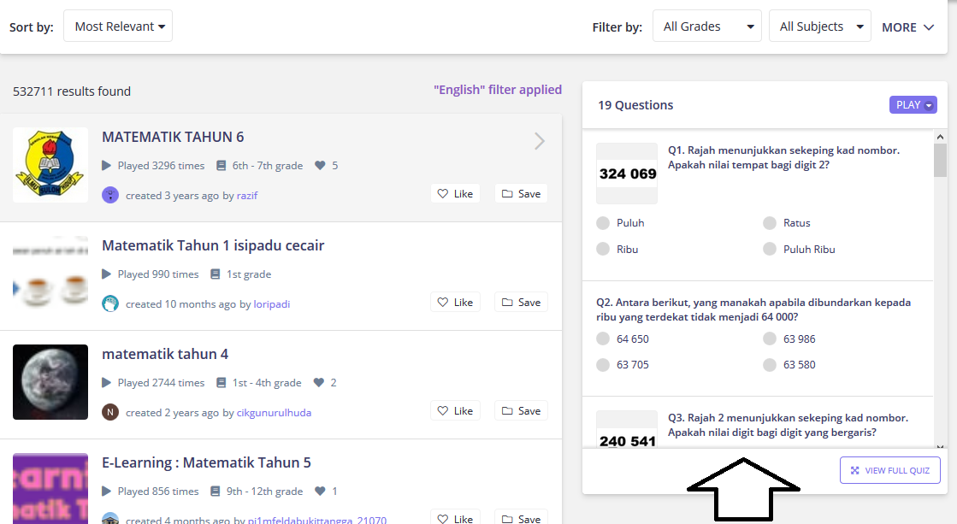Click the play icon beside Played 856 times
957x524 pixels.
[106, 491]
